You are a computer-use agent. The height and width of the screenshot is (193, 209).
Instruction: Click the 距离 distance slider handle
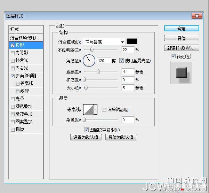click(x=98, y=71)
